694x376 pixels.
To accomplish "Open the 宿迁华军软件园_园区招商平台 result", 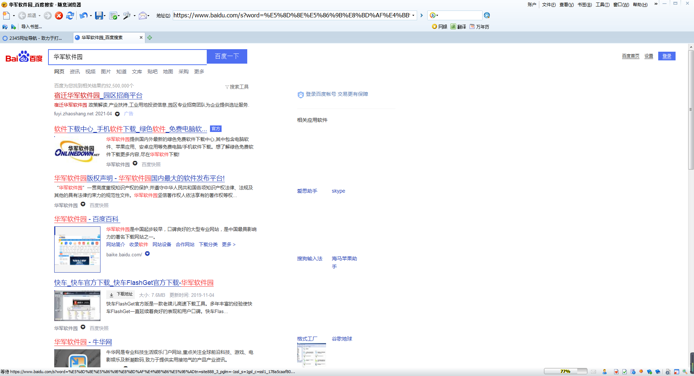I will coord(98,95).
